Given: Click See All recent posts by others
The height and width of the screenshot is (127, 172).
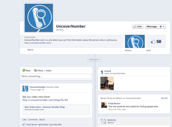Looking at the screenshot, I should 164,98.
